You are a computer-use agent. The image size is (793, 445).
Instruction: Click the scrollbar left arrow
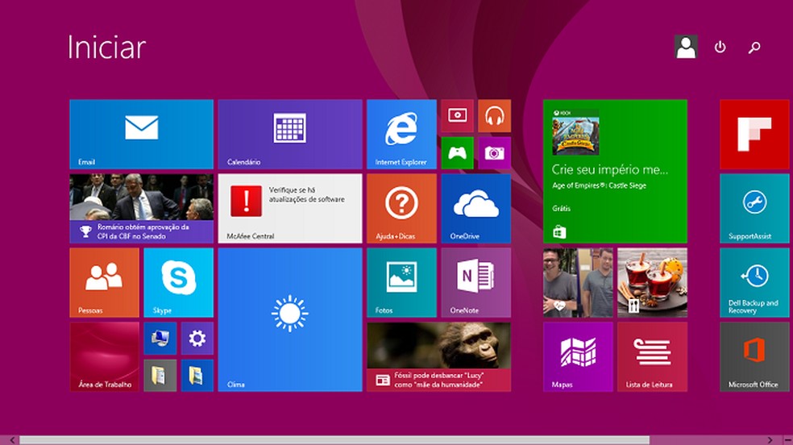[x=12, y=440]
